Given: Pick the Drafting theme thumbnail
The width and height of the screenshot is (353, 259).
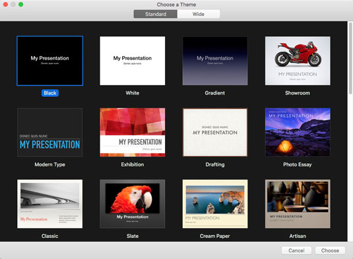Looking at the screenshot, I should pos(215,132).
